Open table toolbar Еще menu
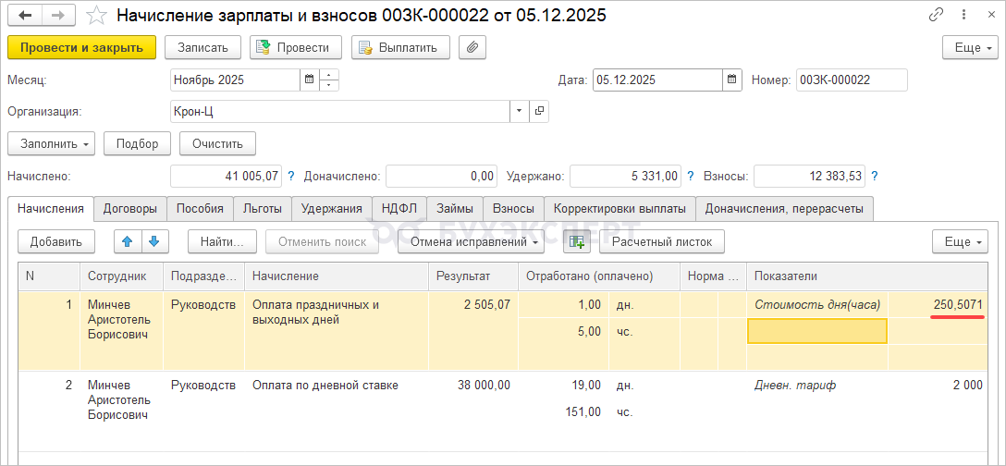This screenshot has width=1006, height=466. [x=960, y=242]
